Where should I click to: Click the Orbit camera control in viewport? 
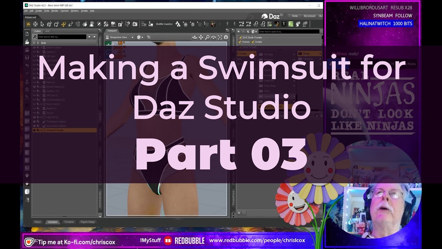194,37
